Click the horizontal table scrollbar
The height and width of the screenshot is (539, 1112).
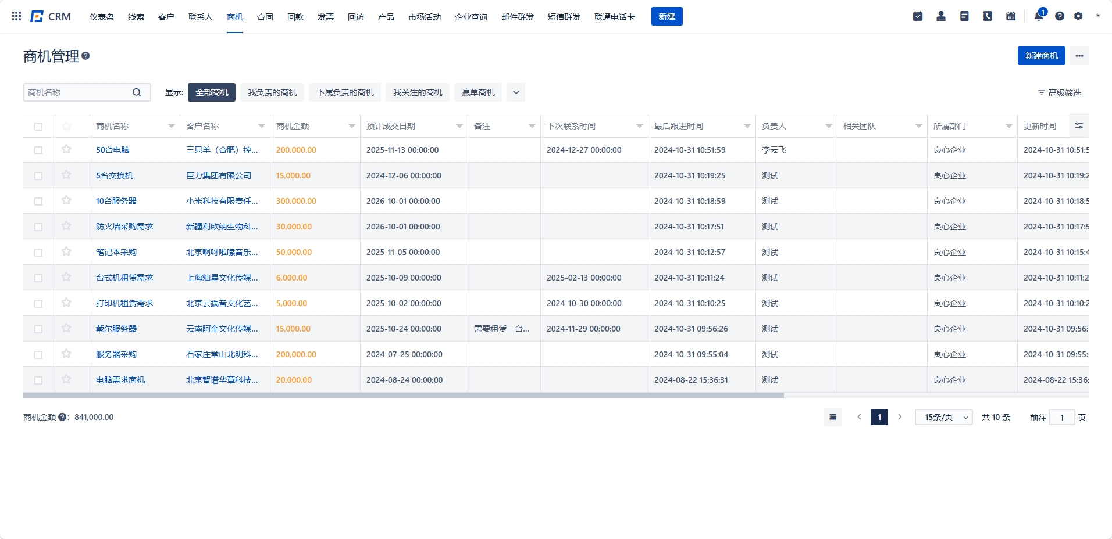(404, 395)
